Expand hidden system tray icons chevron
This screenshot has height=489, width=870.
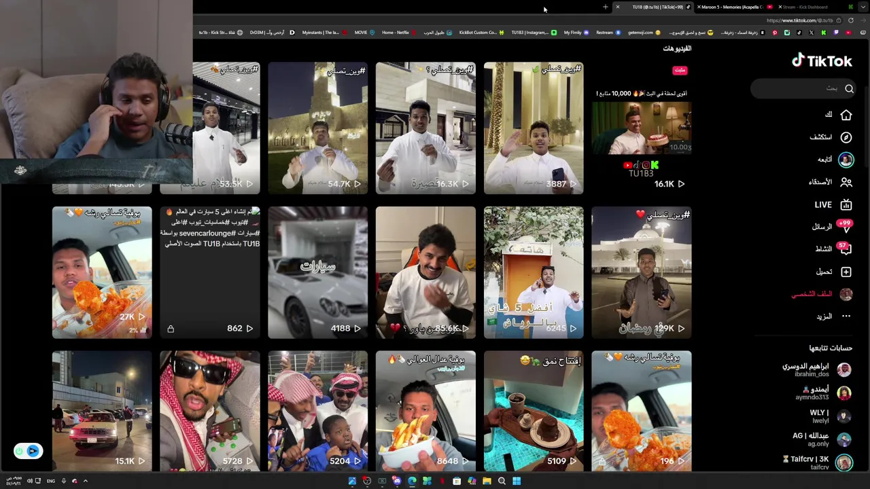click(85, 481)
